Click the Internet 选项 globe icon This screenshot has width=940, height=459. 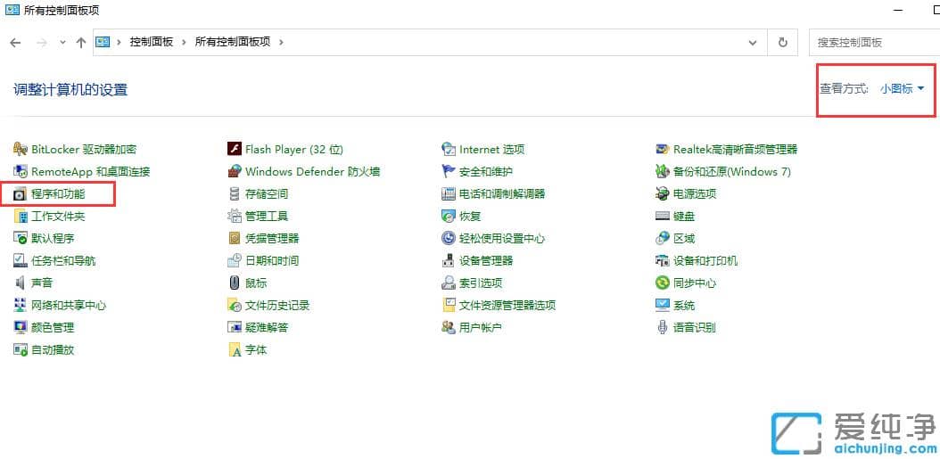(449, 150)
